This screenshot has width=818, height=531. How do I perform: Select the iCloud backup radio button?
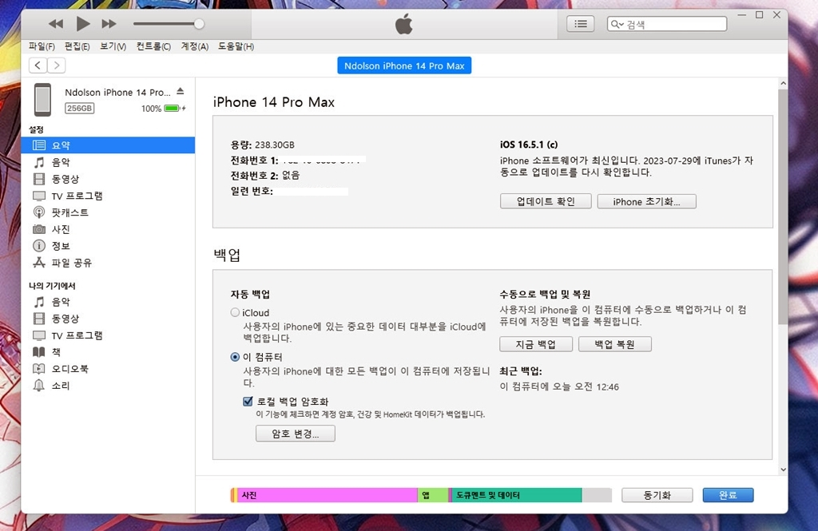tap(235, 312)
